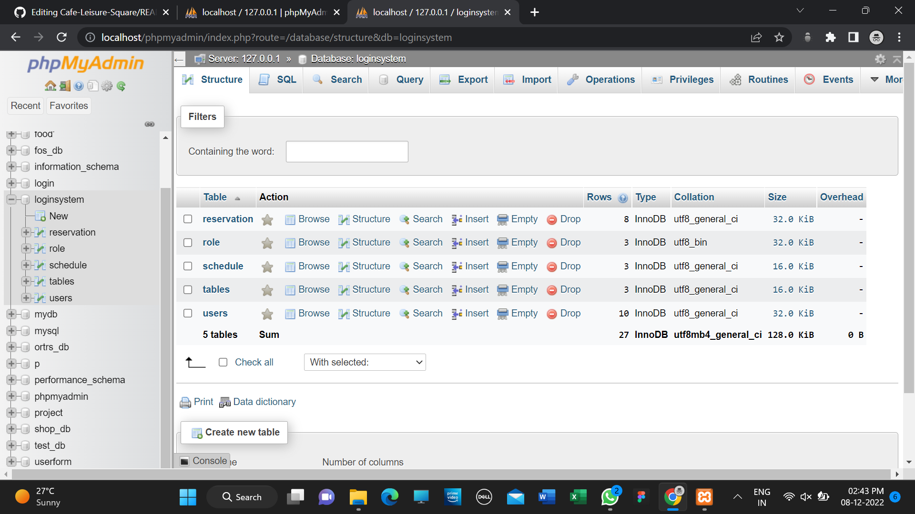
Task: Click the Create new table button
Action: [x=234, y=432]
